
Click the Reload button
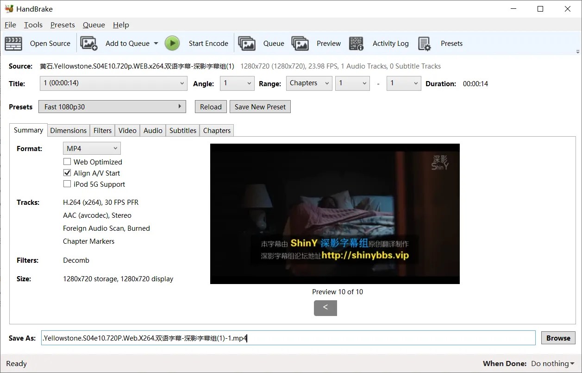[211, 107]
